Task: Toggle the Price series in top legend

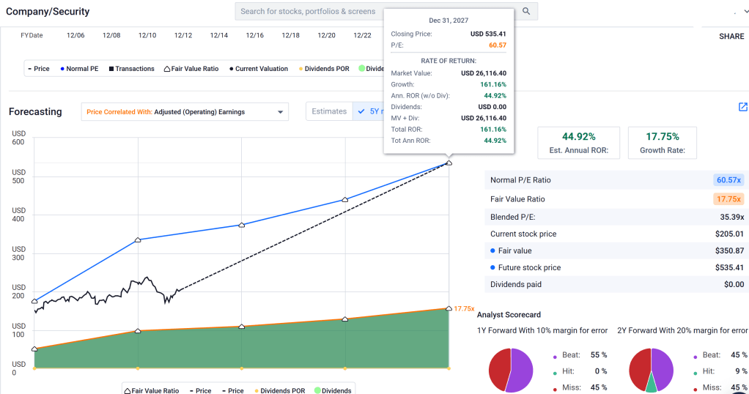Action: point(37,69)
